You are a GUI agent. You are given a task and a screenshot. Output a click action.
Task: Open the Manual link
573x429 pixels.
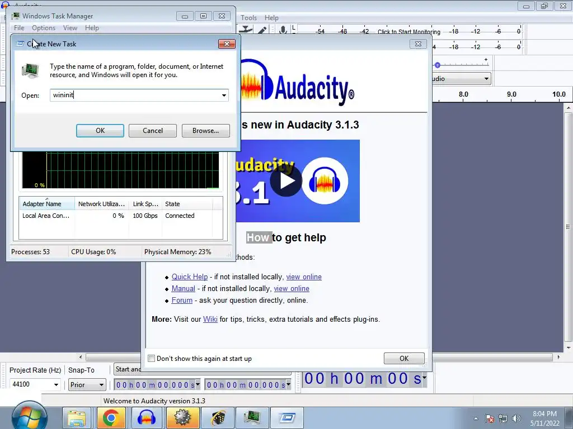pyautogui.click(x=183, y=289)
